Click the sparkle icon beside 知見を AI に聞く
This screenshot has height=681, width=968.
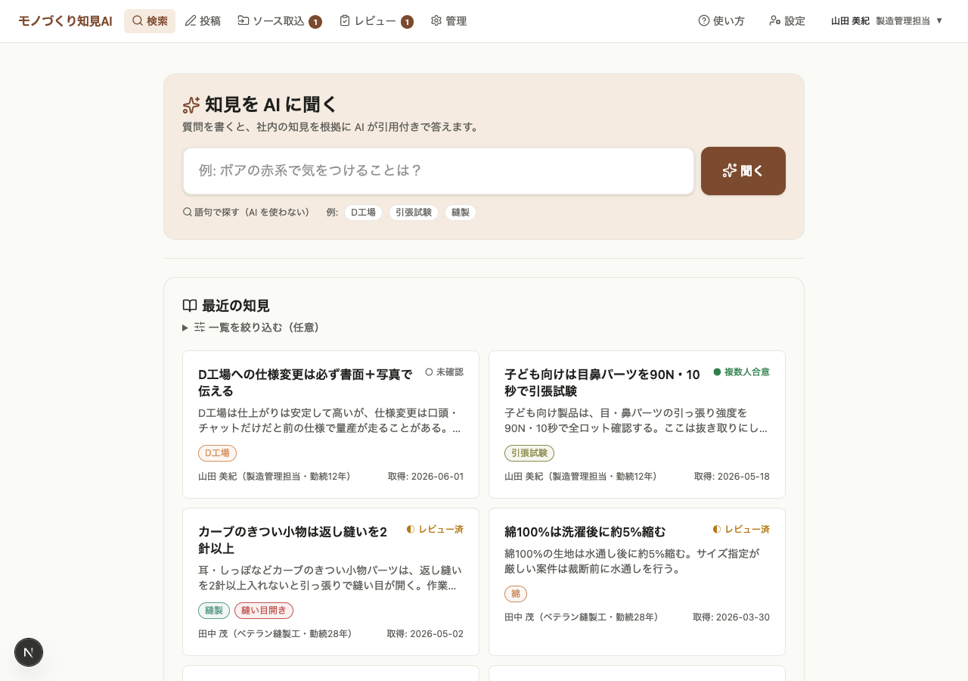(x=191, y=105)
